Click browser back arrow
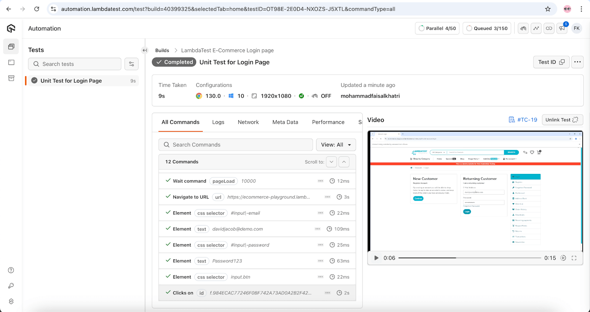Screen dimensions: 590x312 pyautogui.click(x=9, y=9)
